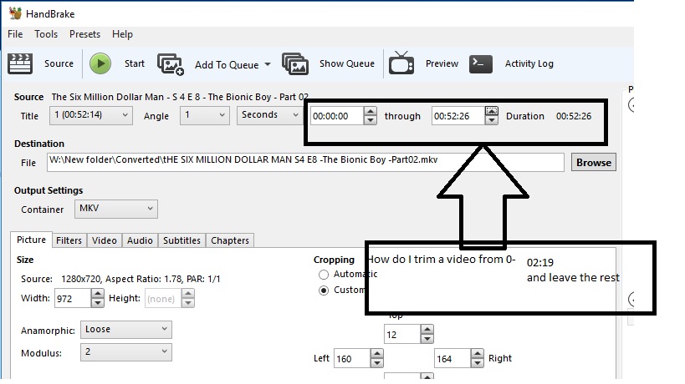Decrease Right crop value spinner

[478, 362]
